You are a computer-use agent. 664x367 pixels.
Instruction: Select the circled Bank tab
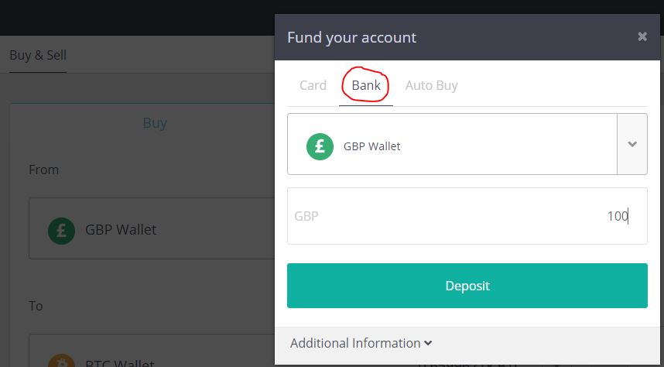pos(366,85)
